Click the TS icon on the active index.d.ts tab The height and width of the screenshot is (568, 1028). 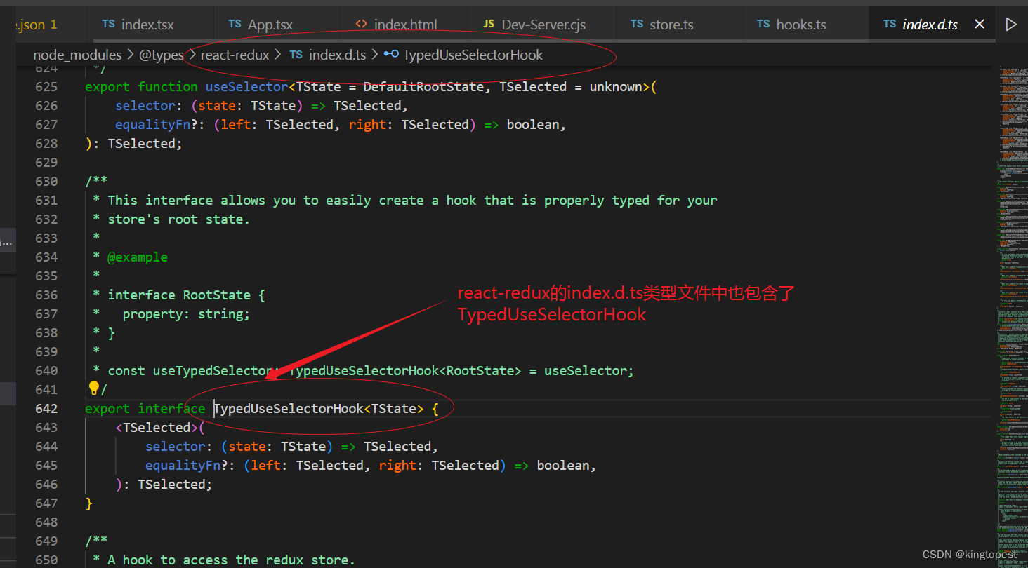pos(889,24)
